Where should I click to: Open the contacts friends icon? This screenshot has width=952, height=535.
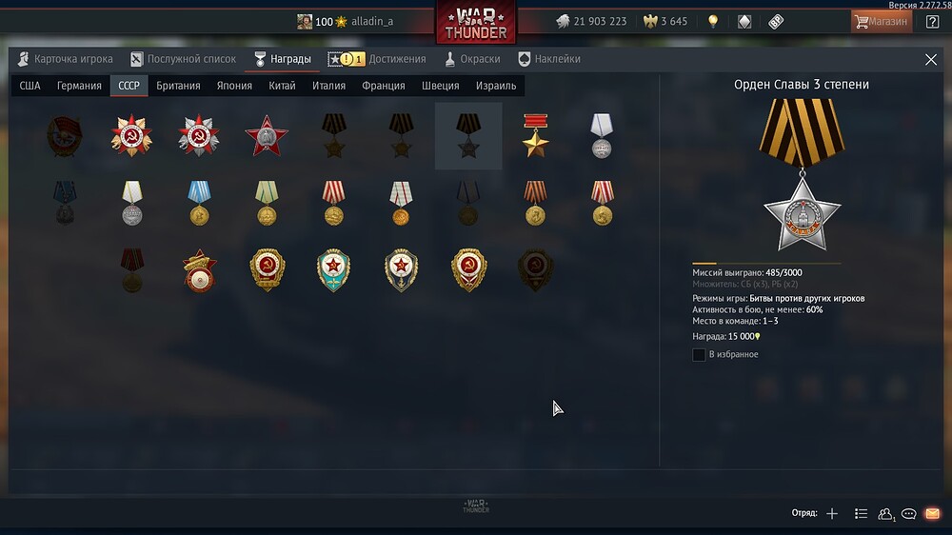pyautogui.click(x=885, y=514)
